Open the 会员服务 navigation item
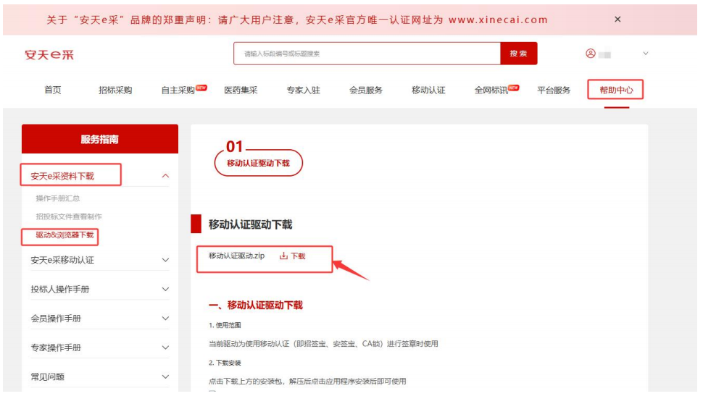The image size is (703, 404). 366,90
